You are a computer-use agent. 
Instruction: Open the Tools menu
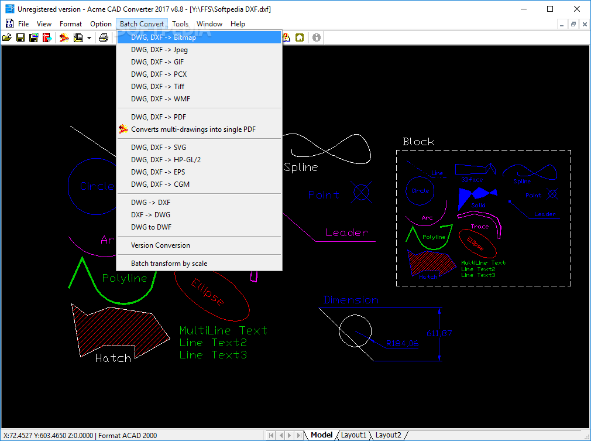(180, 24)
